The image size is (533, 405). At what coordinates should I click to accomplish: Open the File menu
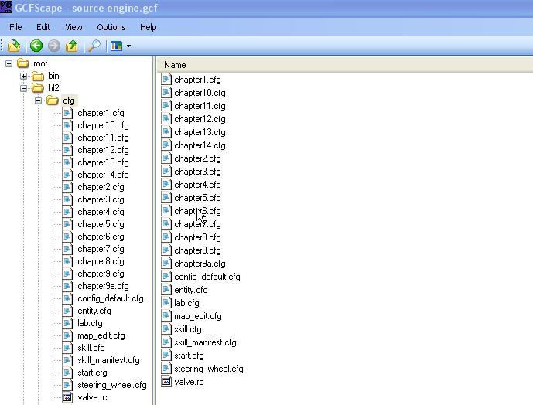[15, 27]
